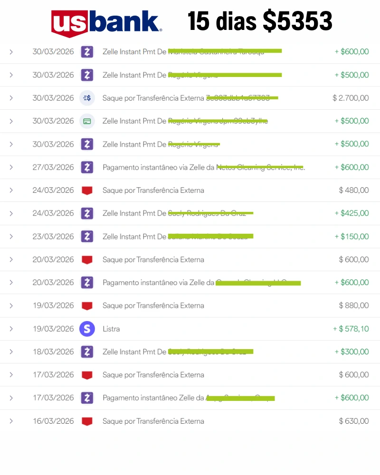Expand the 17/03 Zelle +$600,00 transaction
Screen dimensions: 380x475
(x=11, y=398)
